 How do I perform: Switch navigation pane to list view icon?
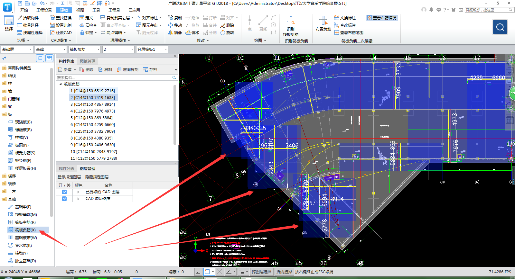40,58
